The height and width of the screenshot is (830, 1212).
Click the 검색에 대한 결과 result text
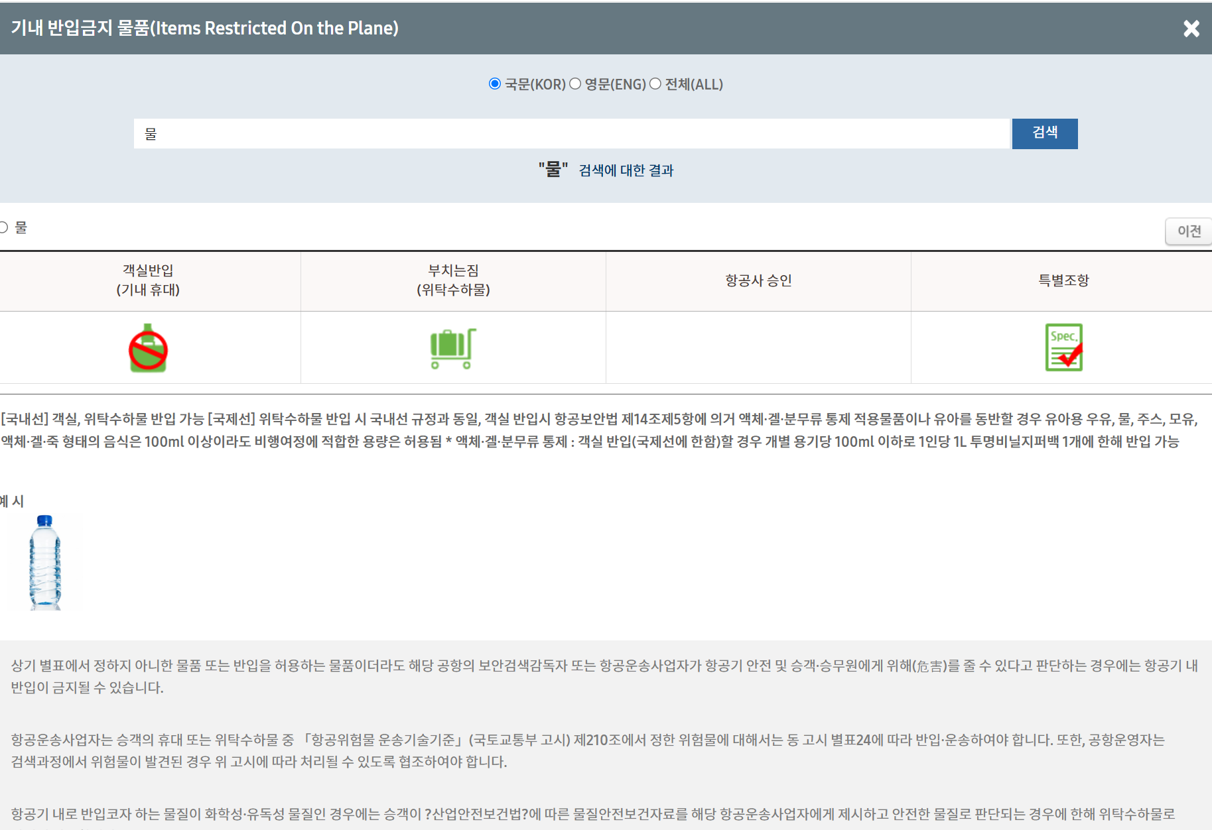point(626,170)
